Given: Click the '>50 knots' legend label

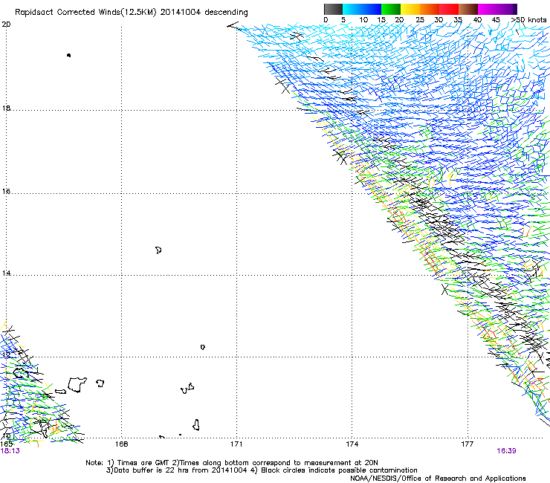Looking at the screenshot, I should pos(528,20).
